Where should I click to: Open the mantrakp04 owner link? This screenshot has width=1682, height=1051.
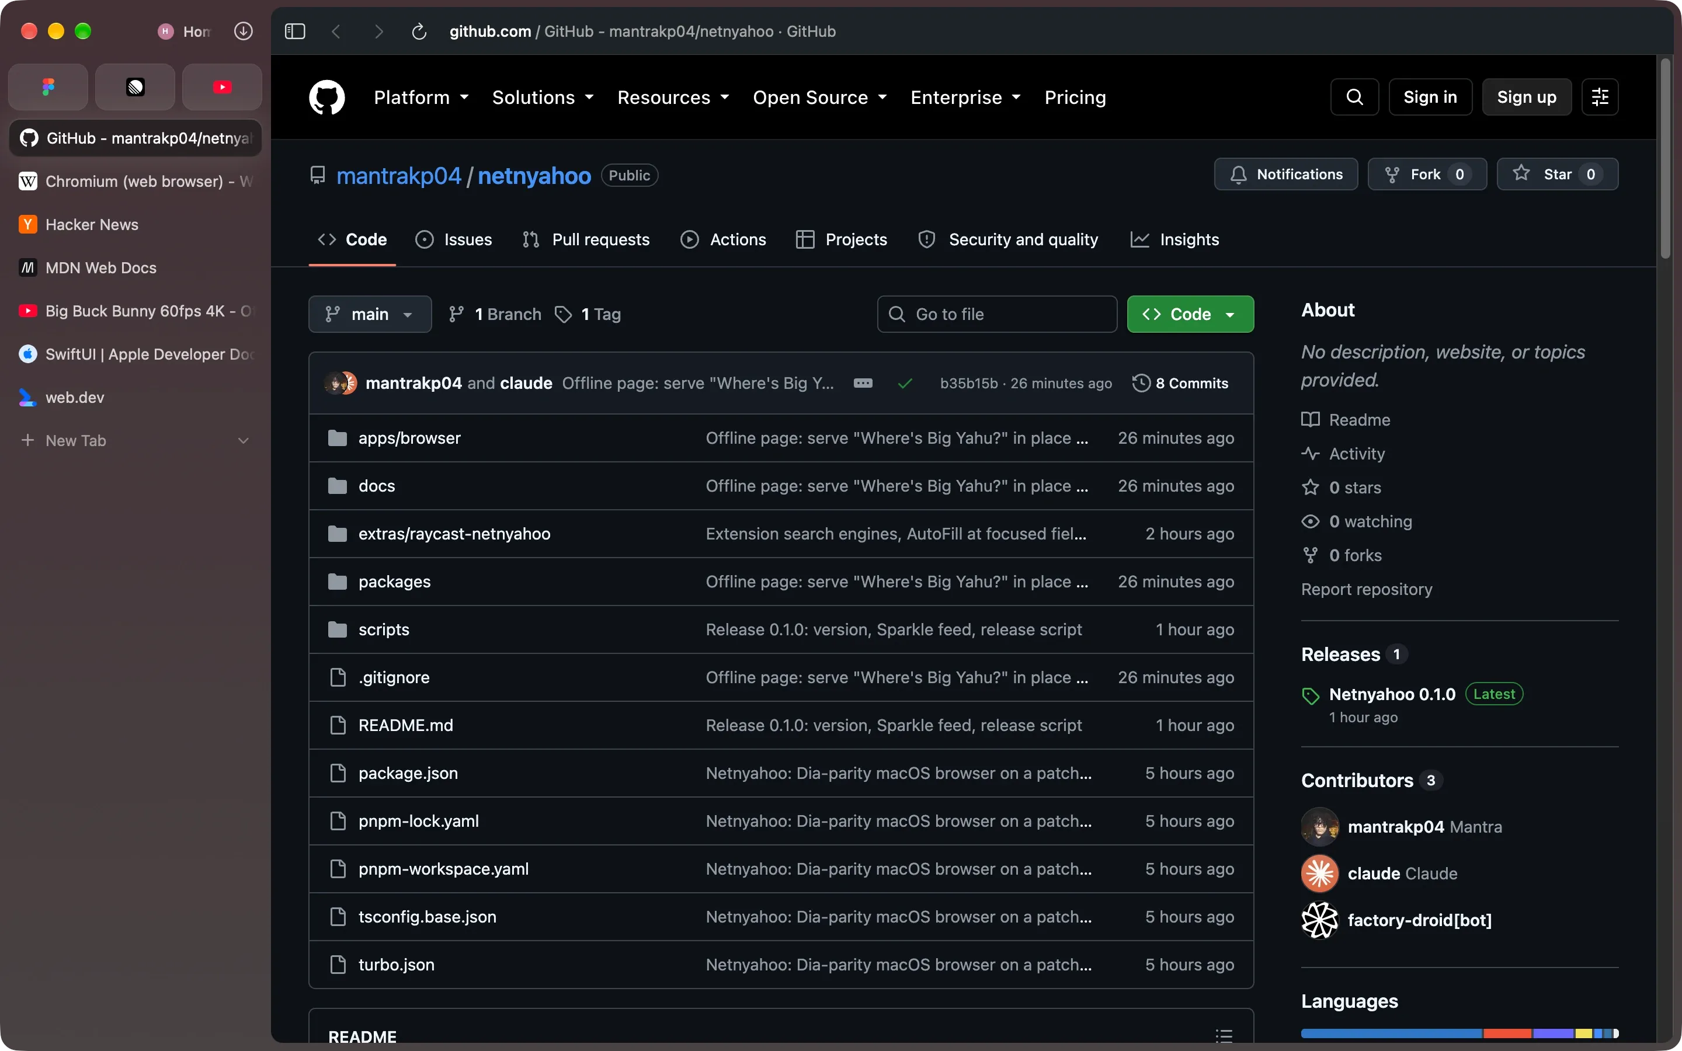click(399, 176)
